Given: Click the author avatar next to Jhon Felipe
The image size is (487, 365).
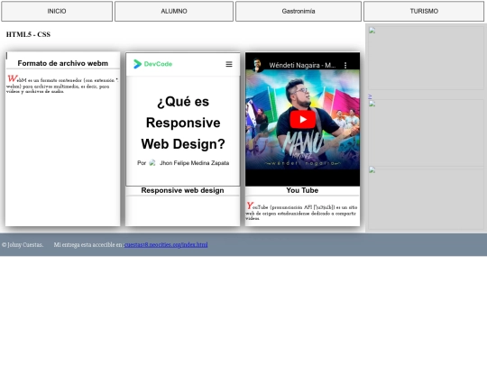Looking at the screenshot, I should pos(152,162).
